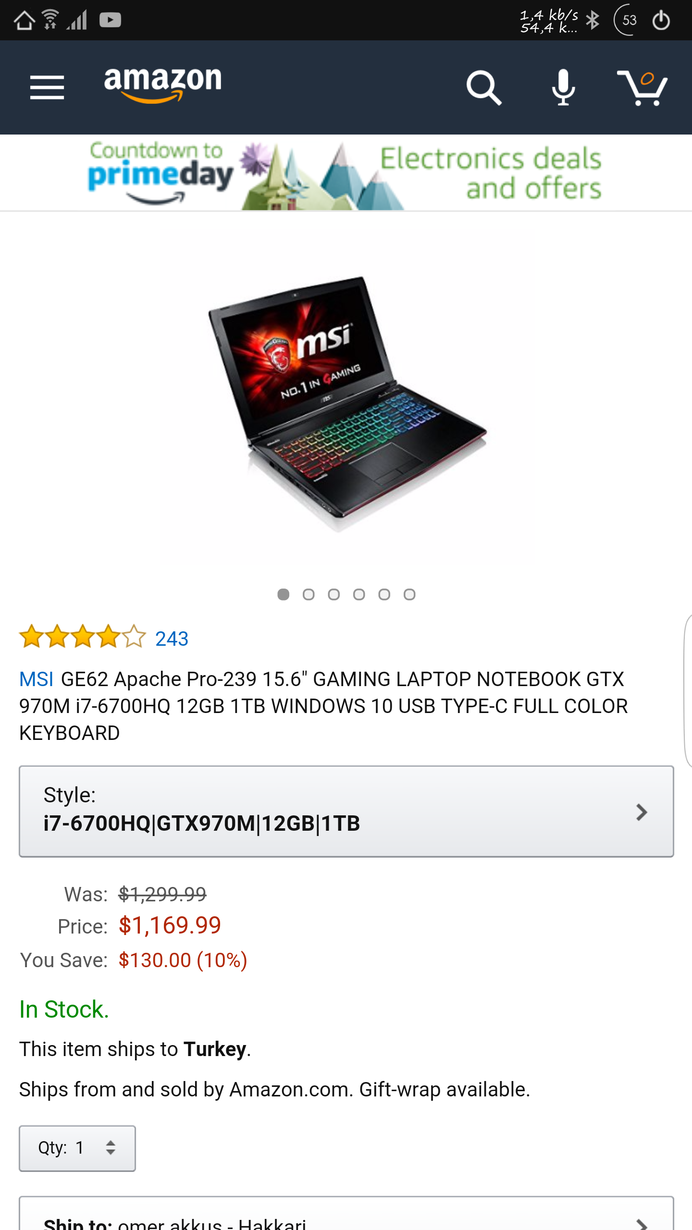
Task: Open the Qty quantity dropdown
Action: click(77, 1148)
